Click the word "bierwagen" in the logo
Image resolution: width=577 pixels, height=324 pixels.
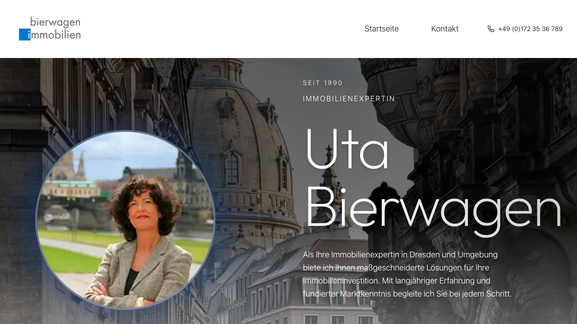click(55, 22)
